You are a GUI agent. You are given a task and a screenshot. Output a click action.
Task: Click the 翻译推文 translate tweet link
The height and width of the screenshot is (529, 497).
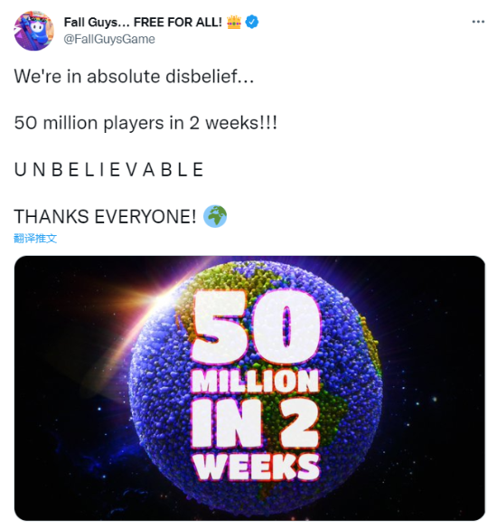click(35, 238)
